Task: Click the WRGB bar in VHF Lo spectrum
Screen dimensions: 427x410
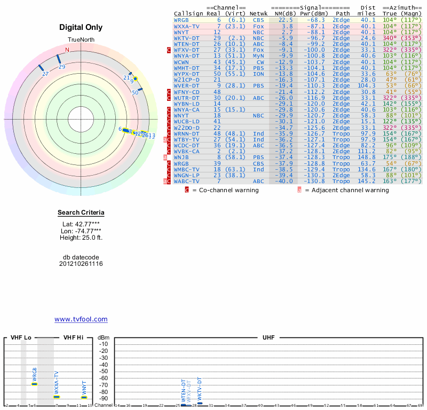Action: (35, 383)
